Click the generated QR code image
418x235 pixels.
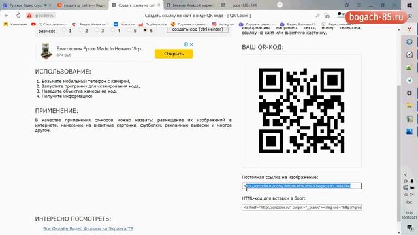pyautogui.click(x=302, y=110)
